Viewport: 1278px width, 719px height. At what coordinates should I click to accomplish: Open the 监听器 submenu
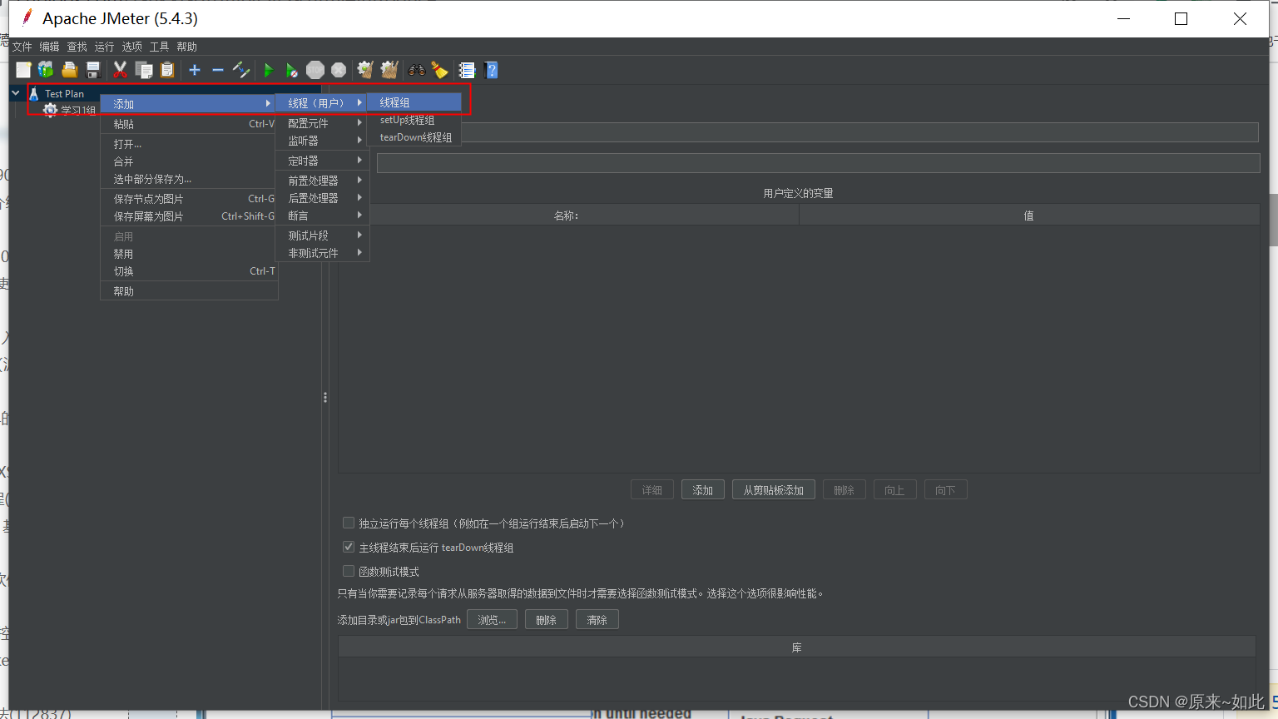(x=322, y=141)
